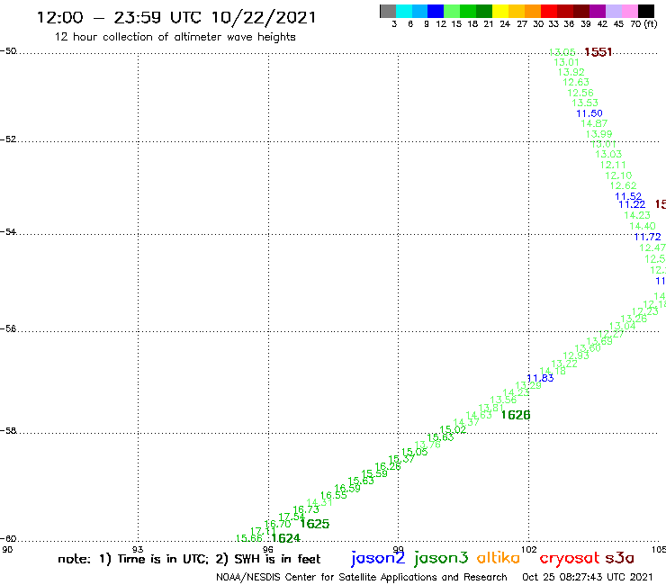
Task: Click the 12.56 wave height value
Action: coord(580,93)
